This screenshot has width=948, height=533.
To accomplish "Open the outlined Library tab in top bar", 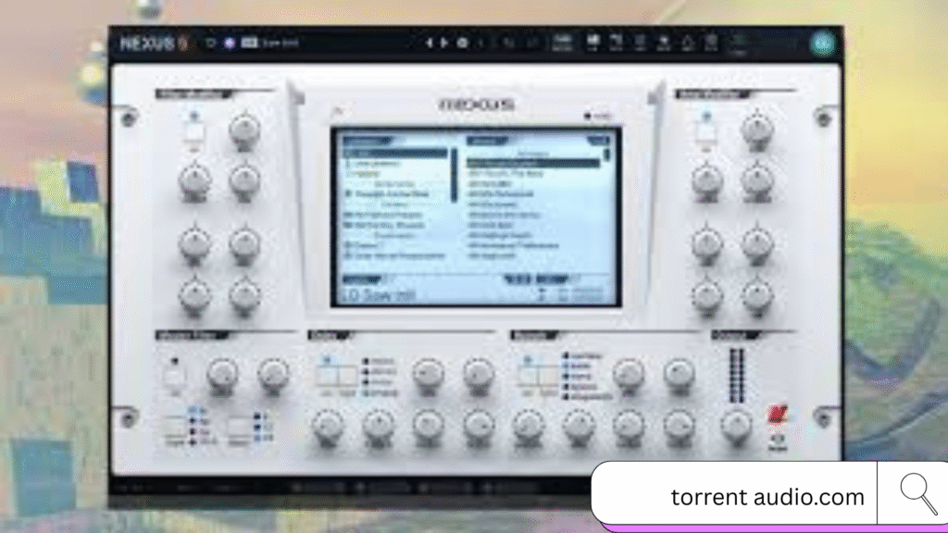I will tap(562, 43).
